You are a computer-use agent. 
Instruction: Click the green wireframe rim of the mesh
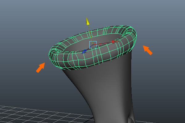pos(93,48)
